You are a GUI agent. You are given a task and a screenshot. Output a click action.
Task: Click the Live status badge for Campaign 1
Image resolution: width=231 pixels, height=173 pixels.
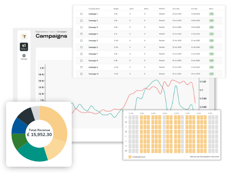coord(212,14)
